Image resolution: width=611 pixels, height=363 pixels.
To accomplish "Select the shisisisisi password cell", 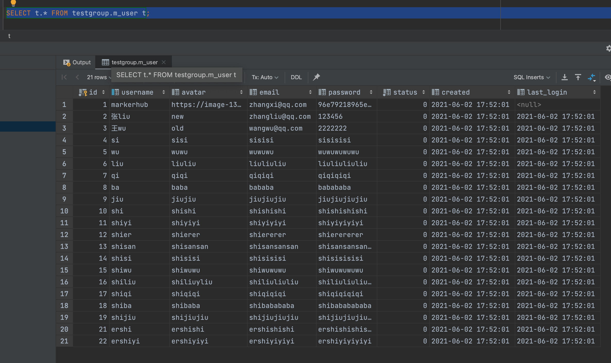I will tap(346, 258).
